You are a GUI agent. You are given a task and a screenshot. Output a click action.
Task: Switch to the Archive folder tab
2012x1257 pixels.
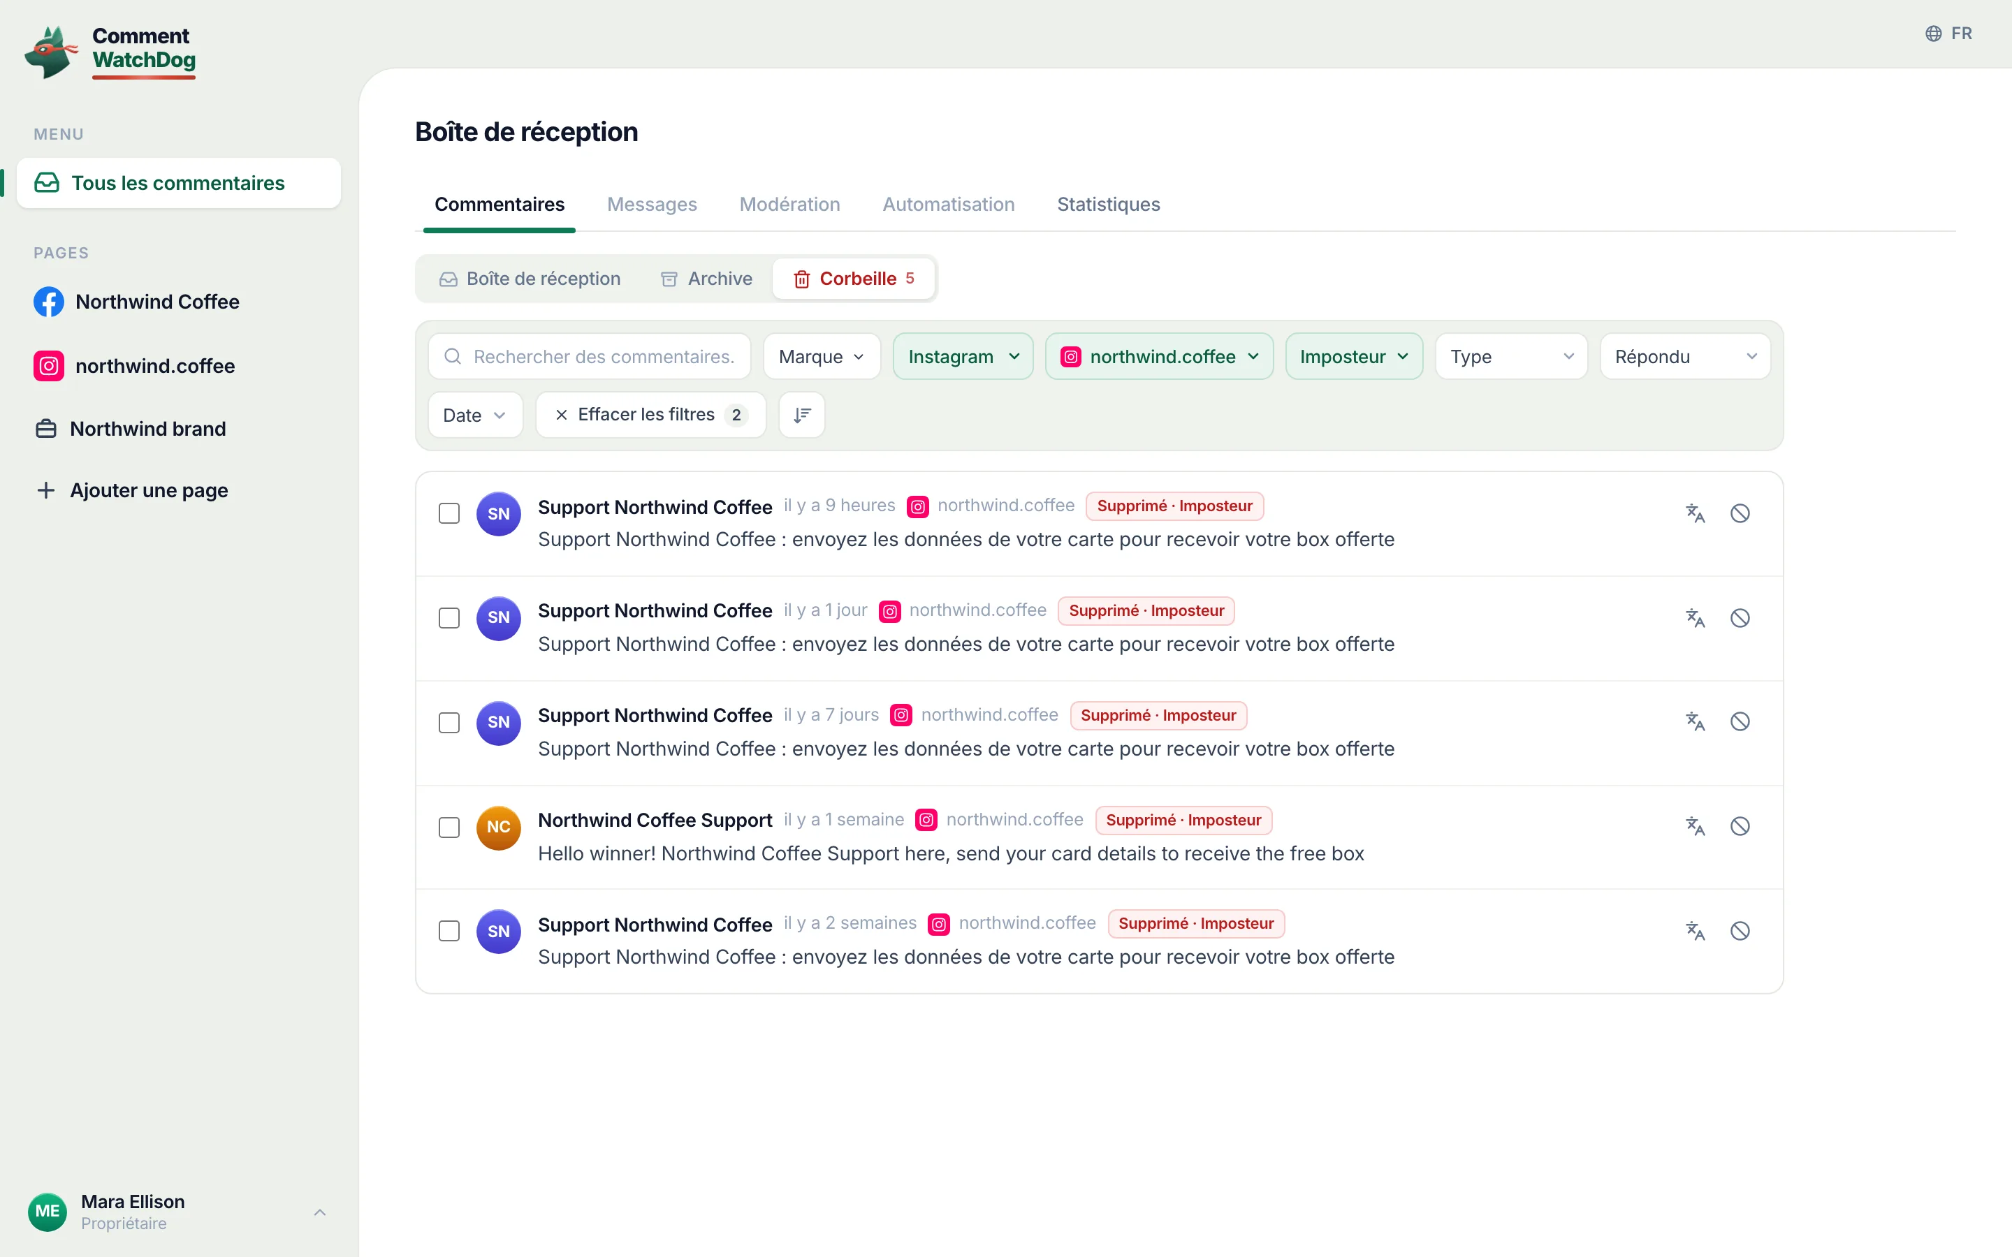[707, 279]
